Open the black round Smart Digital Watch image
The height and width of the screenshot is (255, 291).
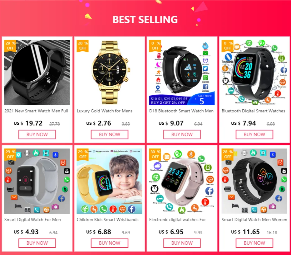[254, 181]
